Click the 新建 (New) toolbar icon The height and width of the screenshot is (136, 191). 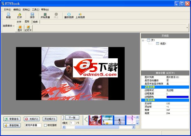point(8,15)
